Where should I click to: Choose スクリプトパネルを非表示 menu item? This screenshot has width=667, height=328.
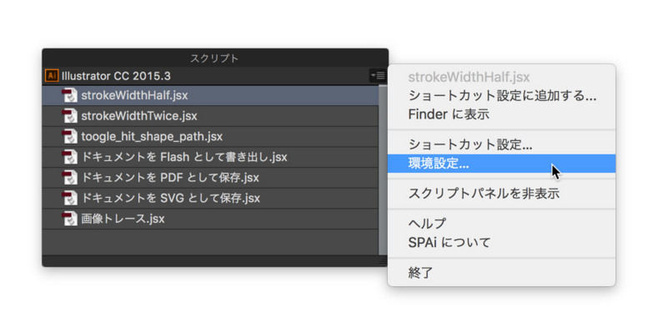[502, 194]
